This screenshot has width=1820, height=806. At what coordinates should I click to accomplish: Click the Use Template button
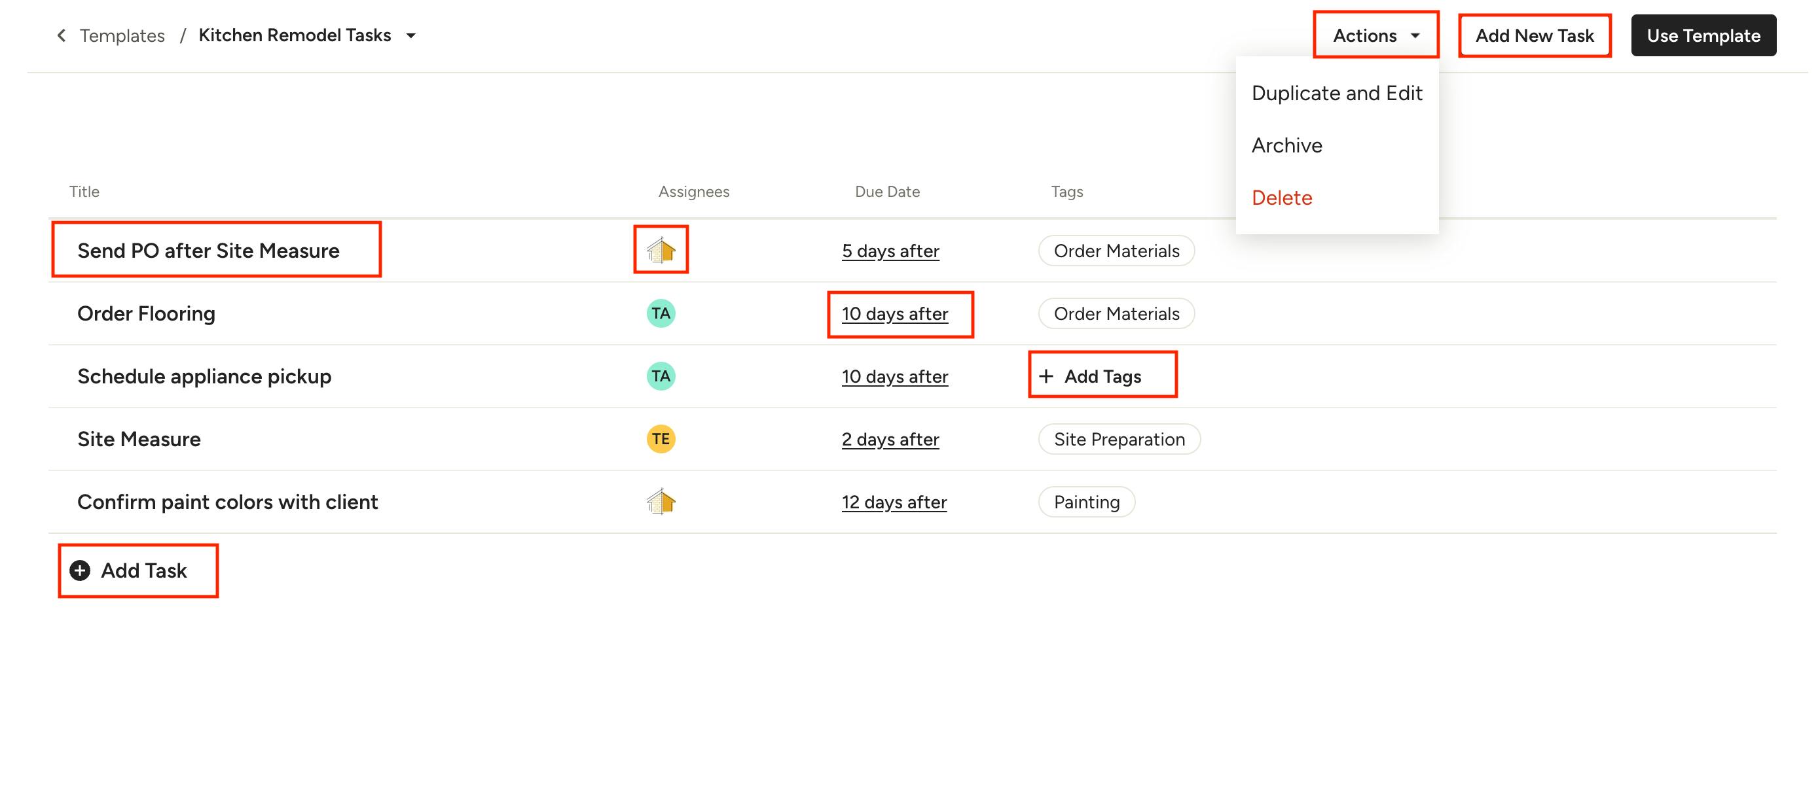coord(1703,35)
